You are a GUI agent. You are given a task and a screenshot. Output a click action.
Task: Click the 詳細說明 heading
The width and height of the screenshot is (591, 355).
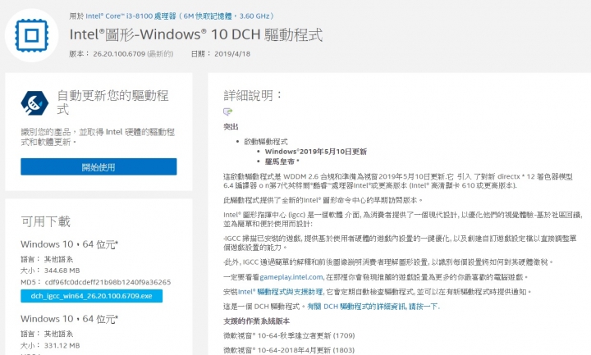point(253,95)
